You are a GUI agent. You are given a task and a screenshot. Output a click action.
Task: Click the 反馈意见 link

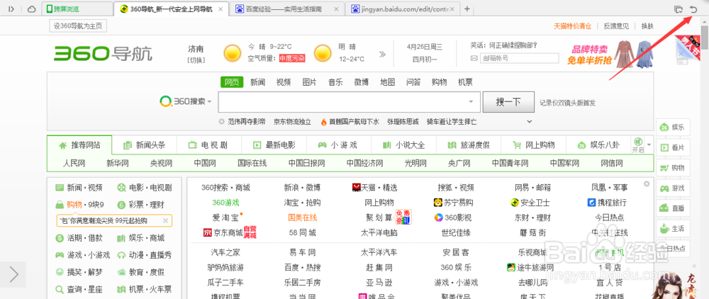pyautogui.click(x=616, y=26)
